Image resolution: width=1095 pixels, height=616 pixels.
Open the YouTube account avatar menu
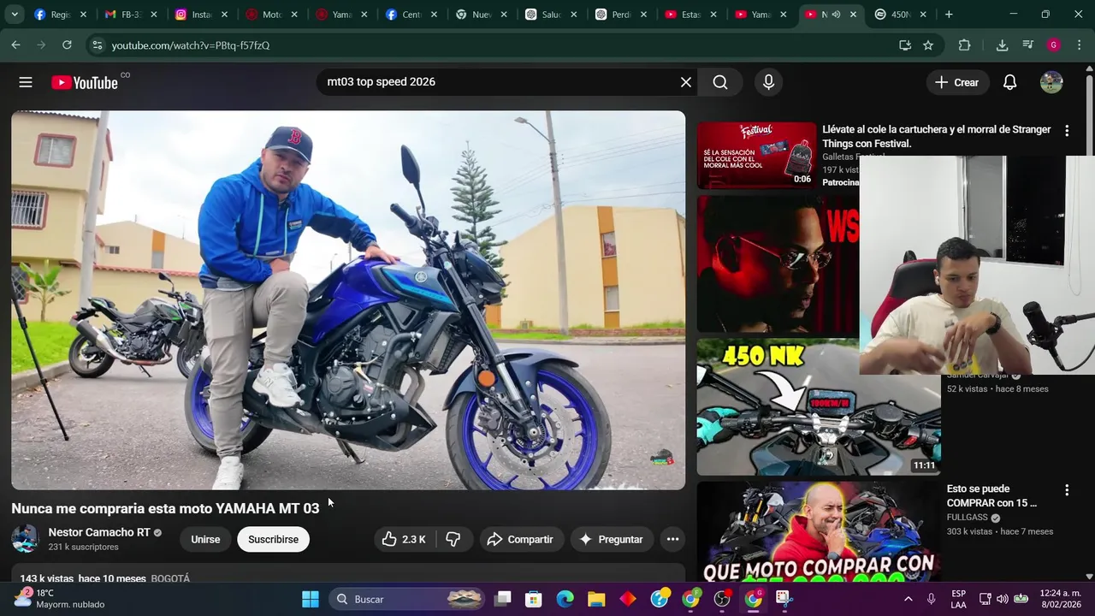[x=1051, y=82]
